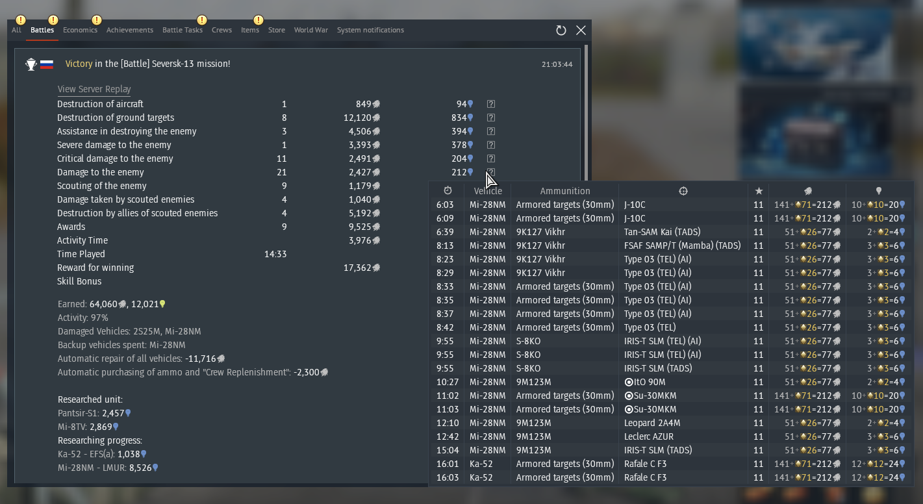The width and height of the screenshot is (923, 504).
Task: Refresh the battle log messages
Action: (561, 30)
